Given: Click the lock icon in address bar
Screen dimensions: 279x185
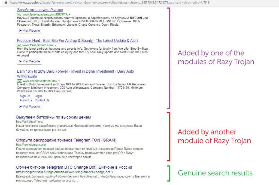Looking at the screenshot, I should click(6, 3).
